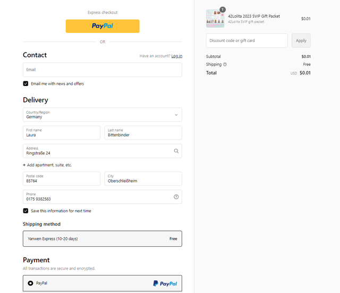Click the Phone field with 0175 9382583
This screenshot has width=340, height=293.
point(103,197)
